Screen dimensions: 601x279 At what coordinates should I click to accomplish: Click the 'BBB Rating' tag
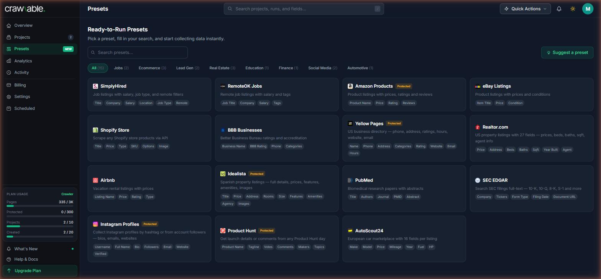258,146
